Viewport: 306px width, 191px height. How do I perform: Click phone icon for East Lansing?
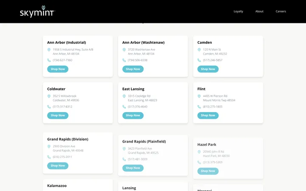tap(124, 107)
